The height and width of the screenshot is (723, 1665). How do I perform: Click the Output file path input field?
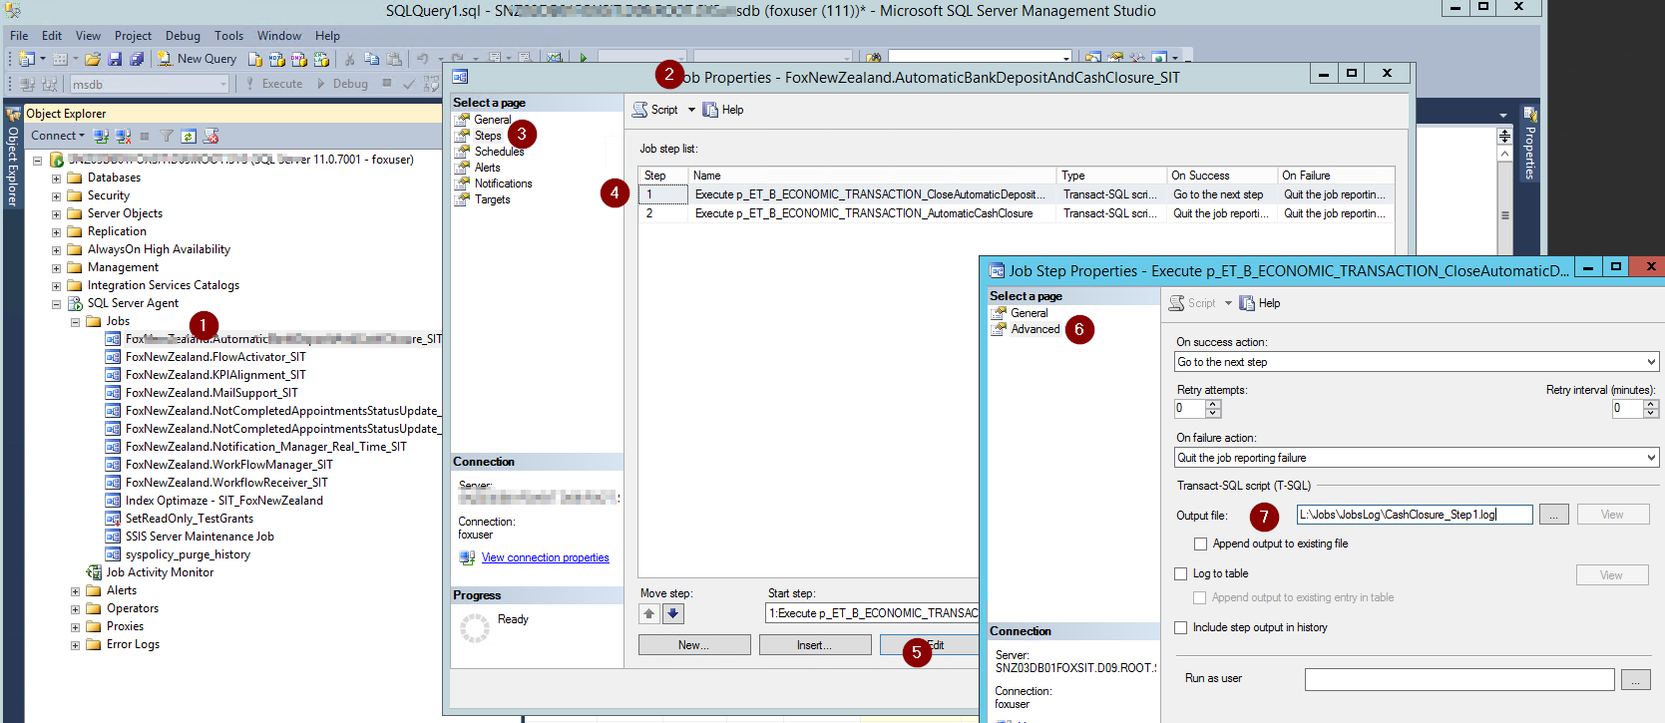pyautogui.click(x=1415, y=515)
